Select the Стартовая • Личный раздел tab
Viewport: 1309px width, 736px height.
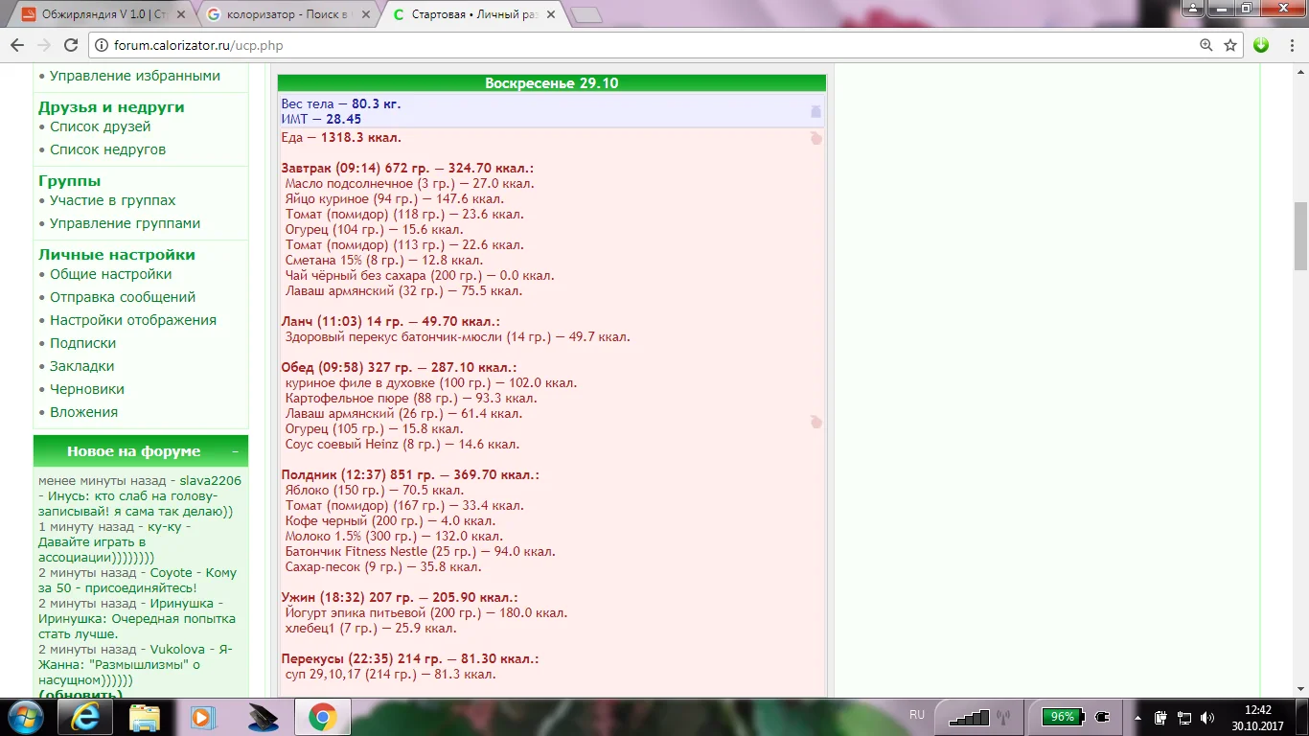tap(474, 14)
